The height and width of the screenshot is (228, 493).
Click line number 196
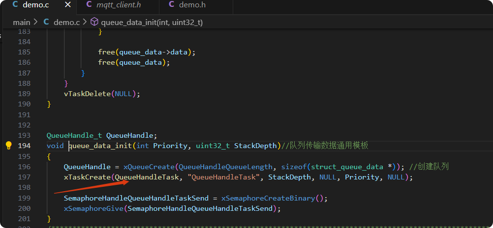tap(24, 167)
